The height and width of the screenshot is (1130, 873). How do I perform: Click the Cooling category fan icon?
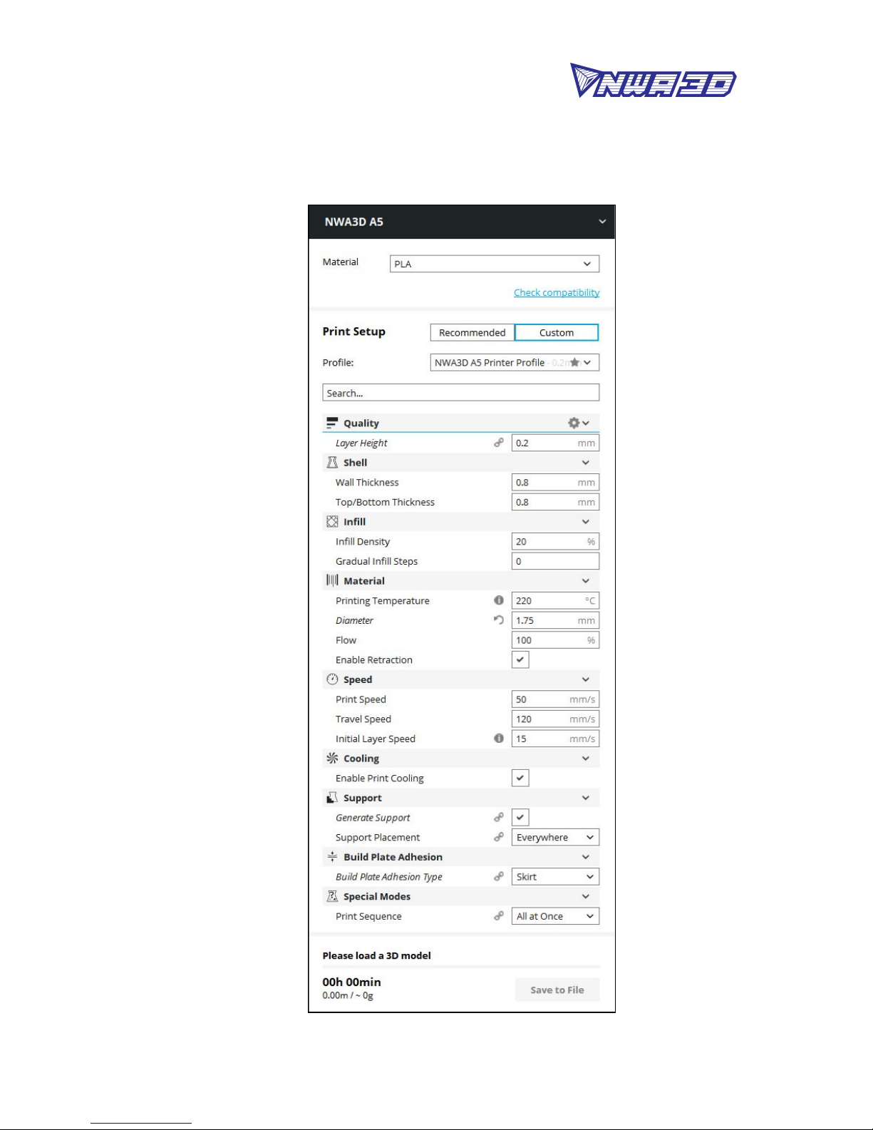coord(332,759)
